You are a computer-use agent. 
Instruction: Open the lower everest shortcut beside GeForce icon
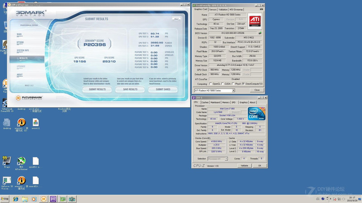click(21, 181)
